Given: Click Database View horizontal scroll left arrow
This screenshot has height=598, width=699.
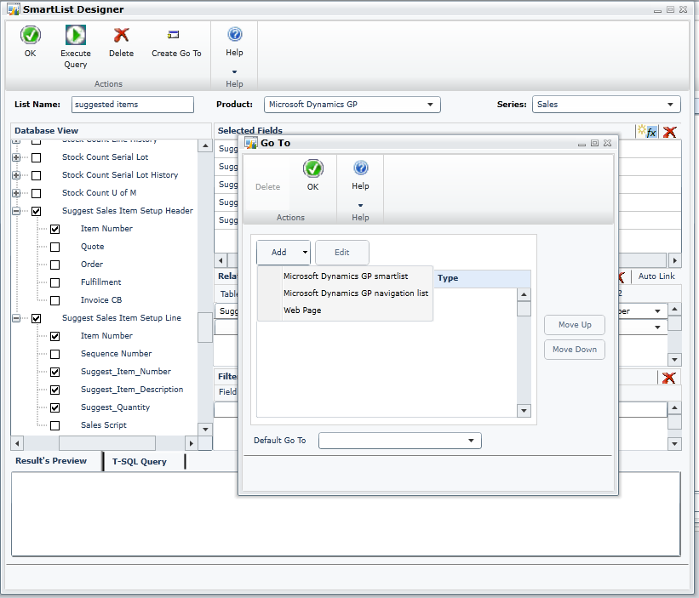Looking at the screenshot, I should [x=17, y=443].
